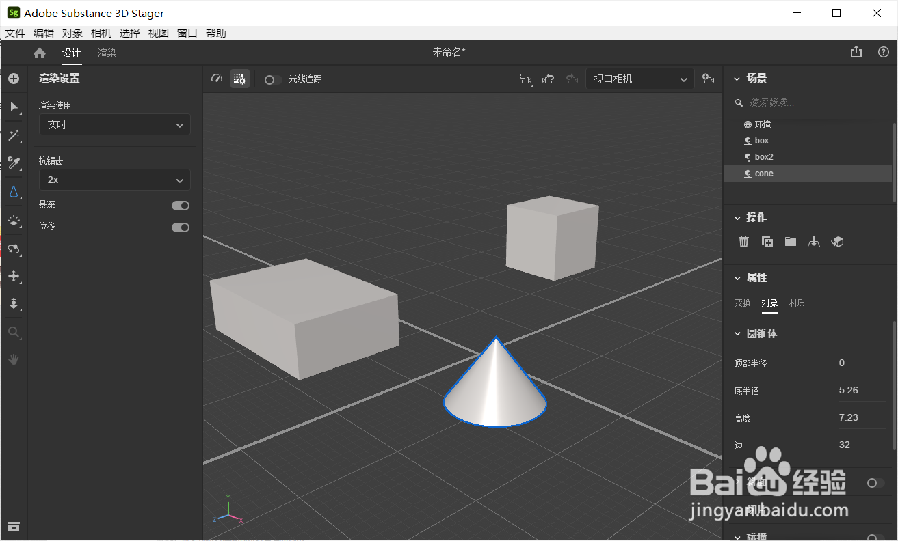Screen dimensions: 898x541
Task: Collapse the 场景 panel
Action: tap(737, 79)
